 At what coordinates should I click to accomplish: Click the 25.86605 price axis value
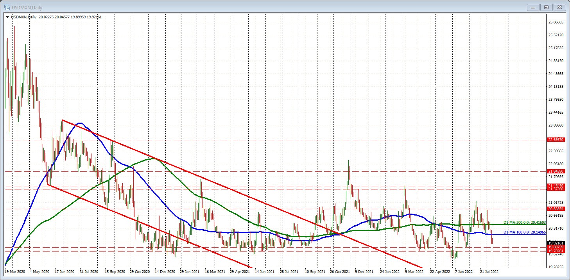pyautogui.click(x=557, y=23)
